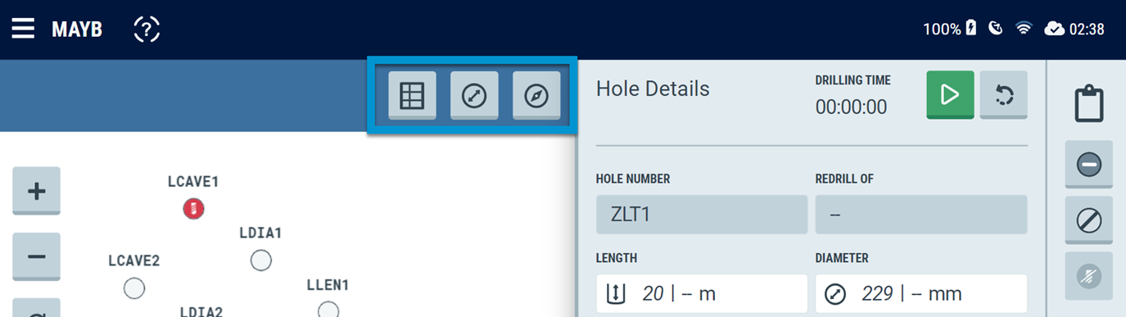Viewport: 1126px width, 317px height.
Task: Start drilling with the green play button
Action: (950, 95)
